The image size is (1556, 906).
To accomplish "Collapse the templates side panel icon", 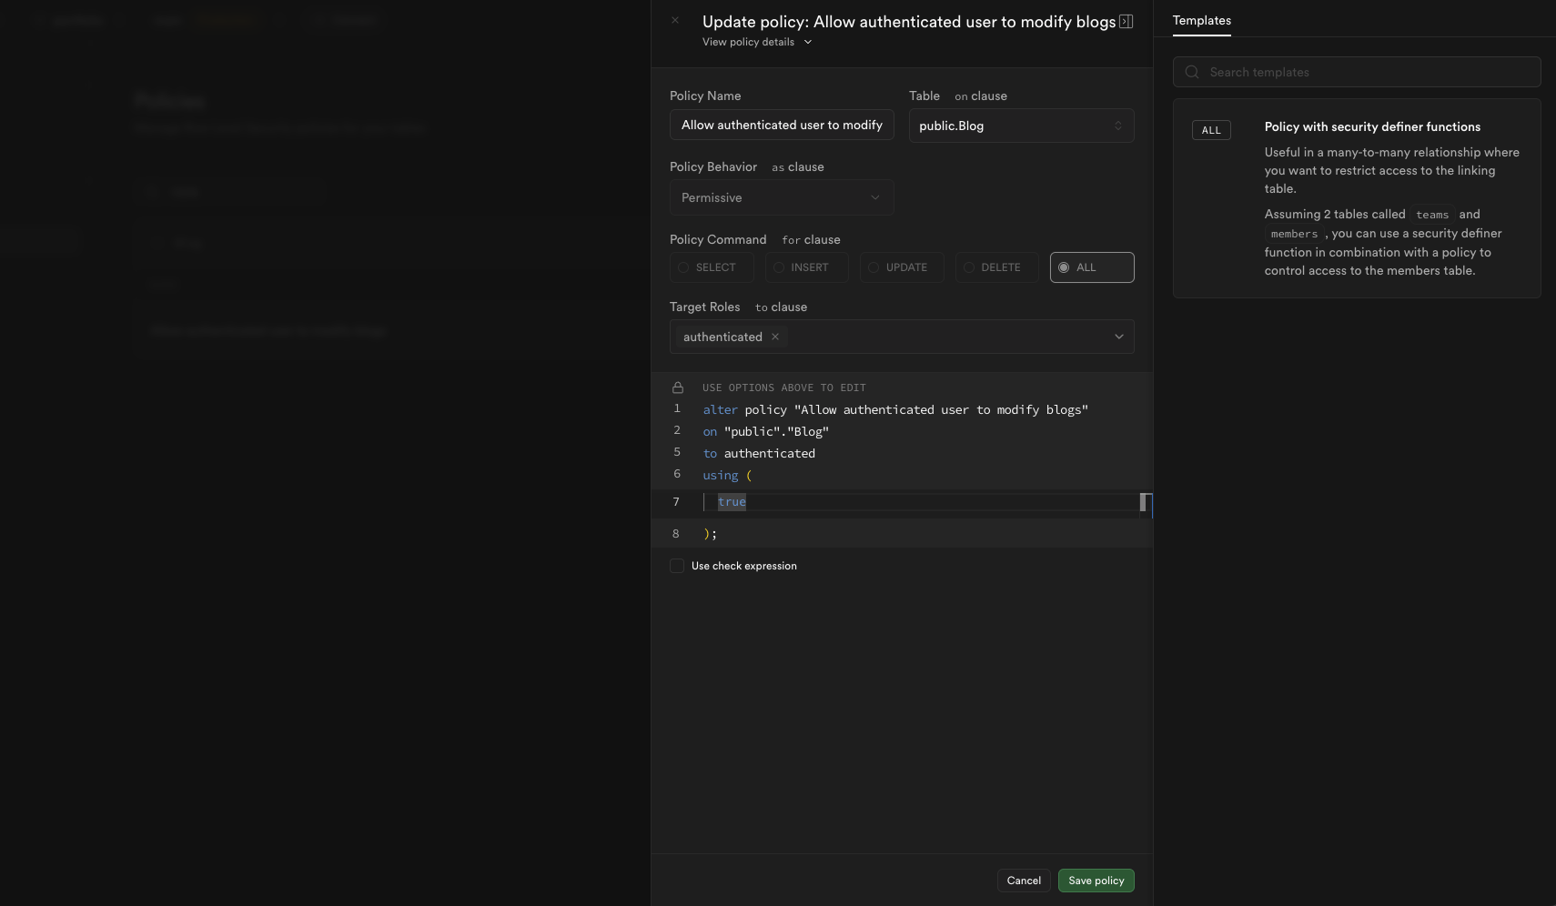I will point(1126,22).
